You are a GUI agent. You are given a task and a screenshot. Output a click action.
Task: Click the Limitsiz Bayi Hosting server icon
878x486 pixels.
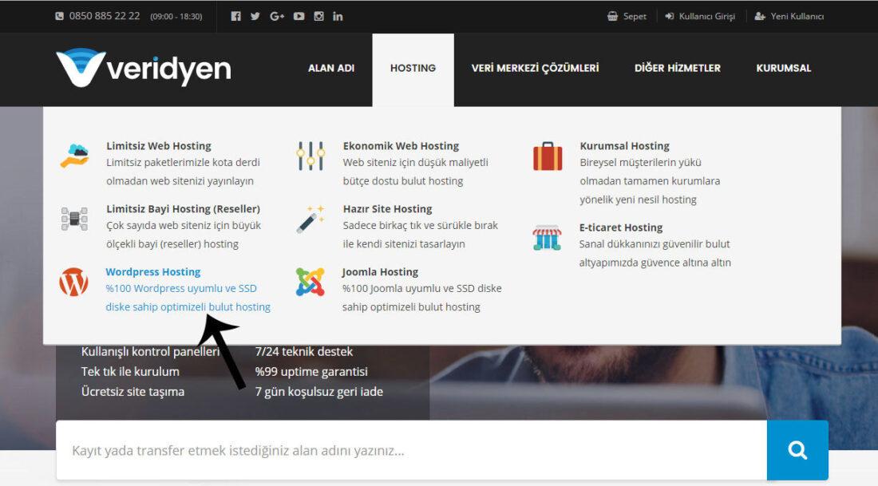pos(74,219)
